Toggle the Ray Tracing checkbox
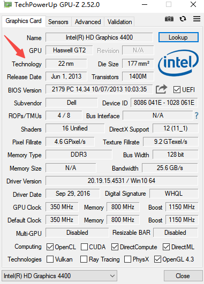Viewport: 204px width, 284px height. (x=84, y=259)
